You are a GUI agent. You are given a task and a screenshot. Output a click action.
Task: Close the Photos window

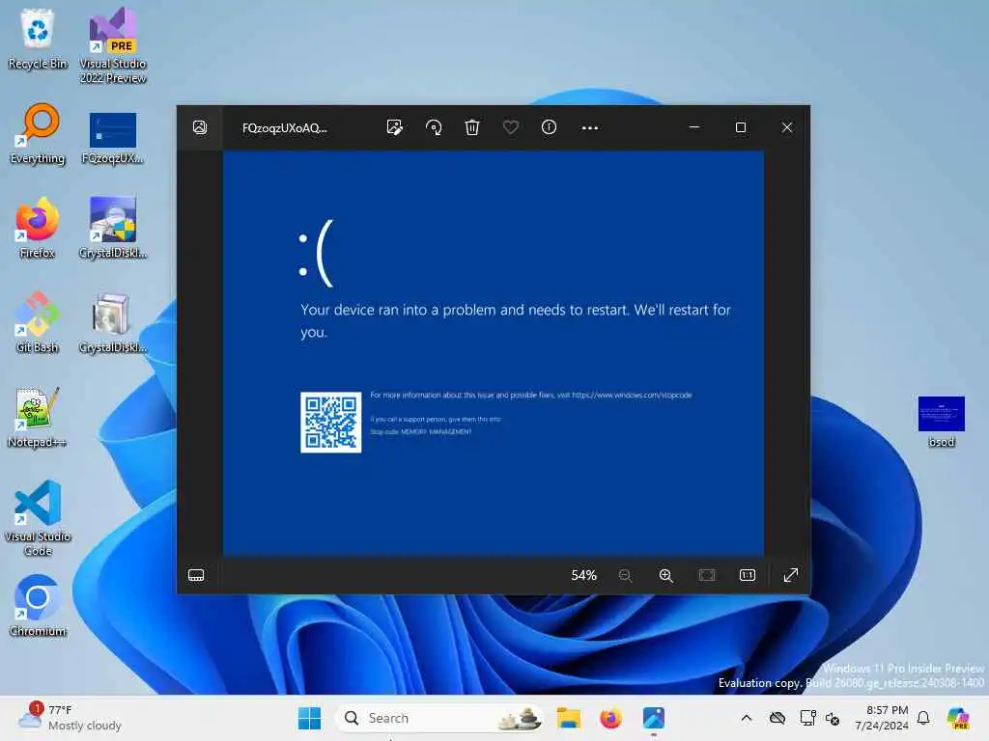click(x=787, y=128)
